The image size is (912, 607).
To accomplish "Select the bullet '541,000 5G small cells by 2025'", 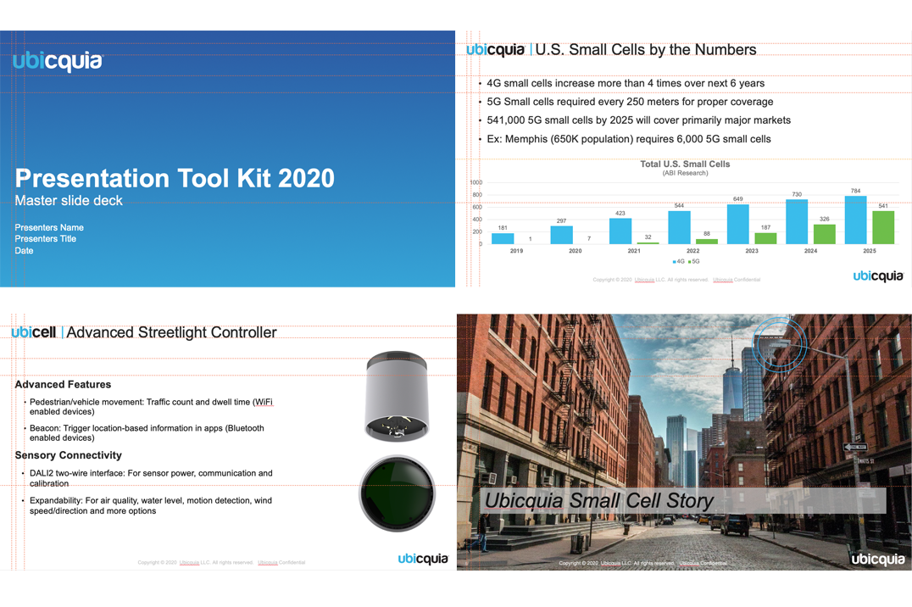I will click(x=638, y=120).
